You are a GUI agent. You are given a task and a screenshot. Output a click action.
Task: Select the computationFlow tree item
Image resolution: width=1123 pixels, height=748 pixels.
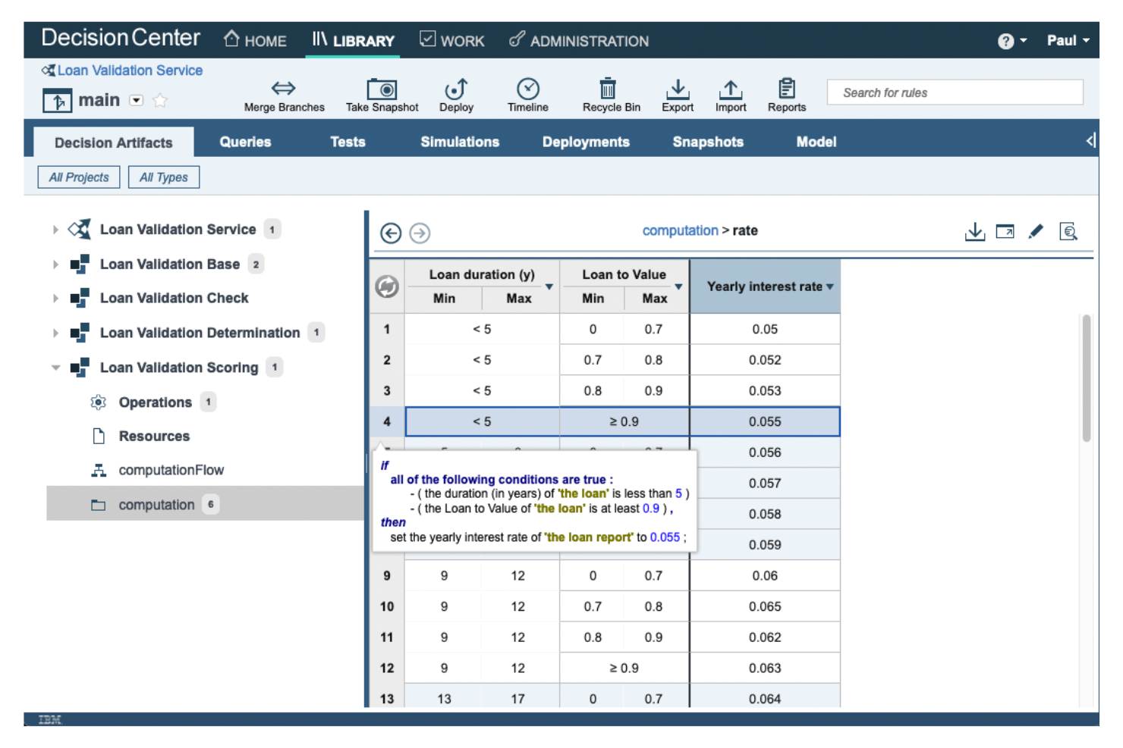[x=171, y=470]
